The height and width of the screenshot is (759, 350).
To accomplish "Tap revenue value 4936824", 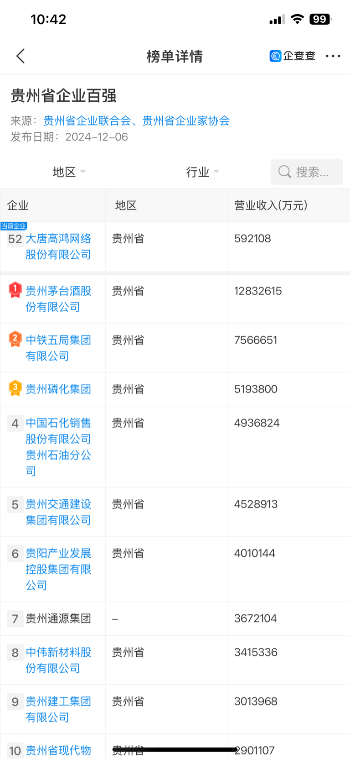I will pyautogui.click(x=257, y=423).
